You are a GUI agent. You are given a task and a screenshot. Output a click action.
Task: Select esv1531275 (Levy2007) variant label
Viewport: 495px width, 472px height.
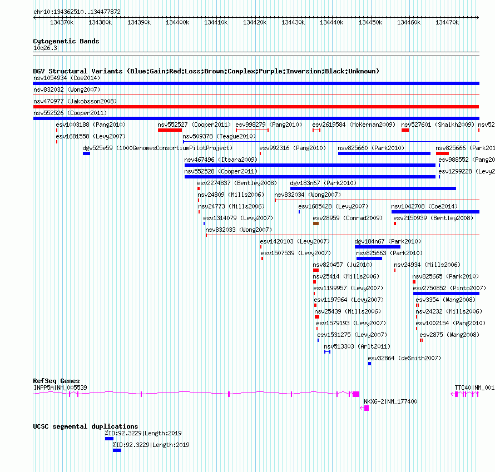point(352,335)
